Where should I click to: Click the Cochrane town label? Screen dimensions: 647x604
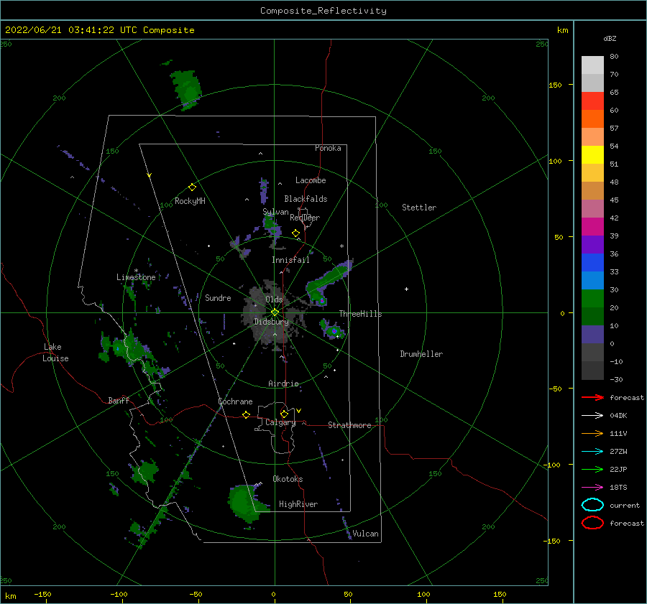click(235, 401)
